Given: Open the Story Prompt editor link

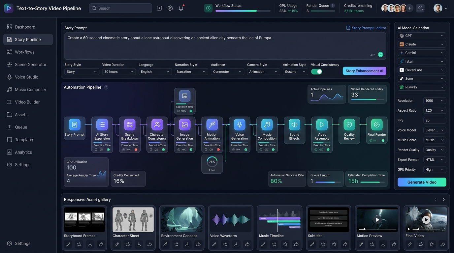Looking at the screenshot, I should (x=366, y=28).
